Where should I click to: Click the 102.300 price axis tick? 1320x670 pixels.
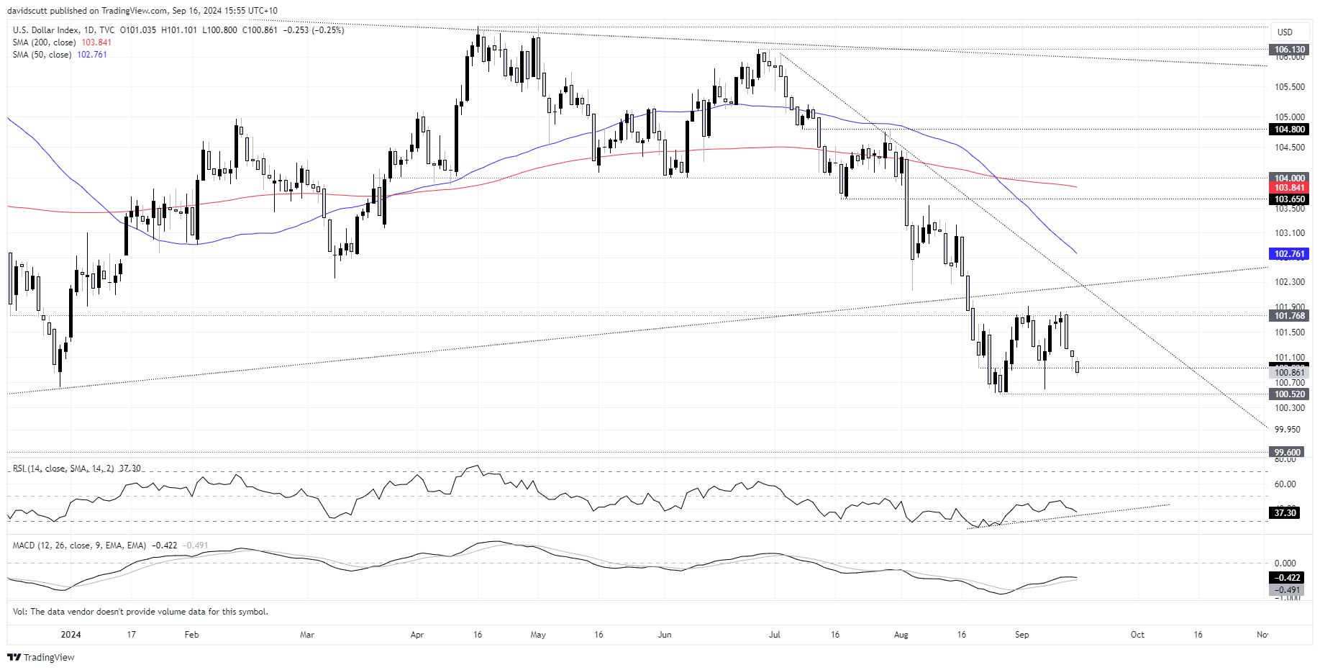(x=1289, y=282)
